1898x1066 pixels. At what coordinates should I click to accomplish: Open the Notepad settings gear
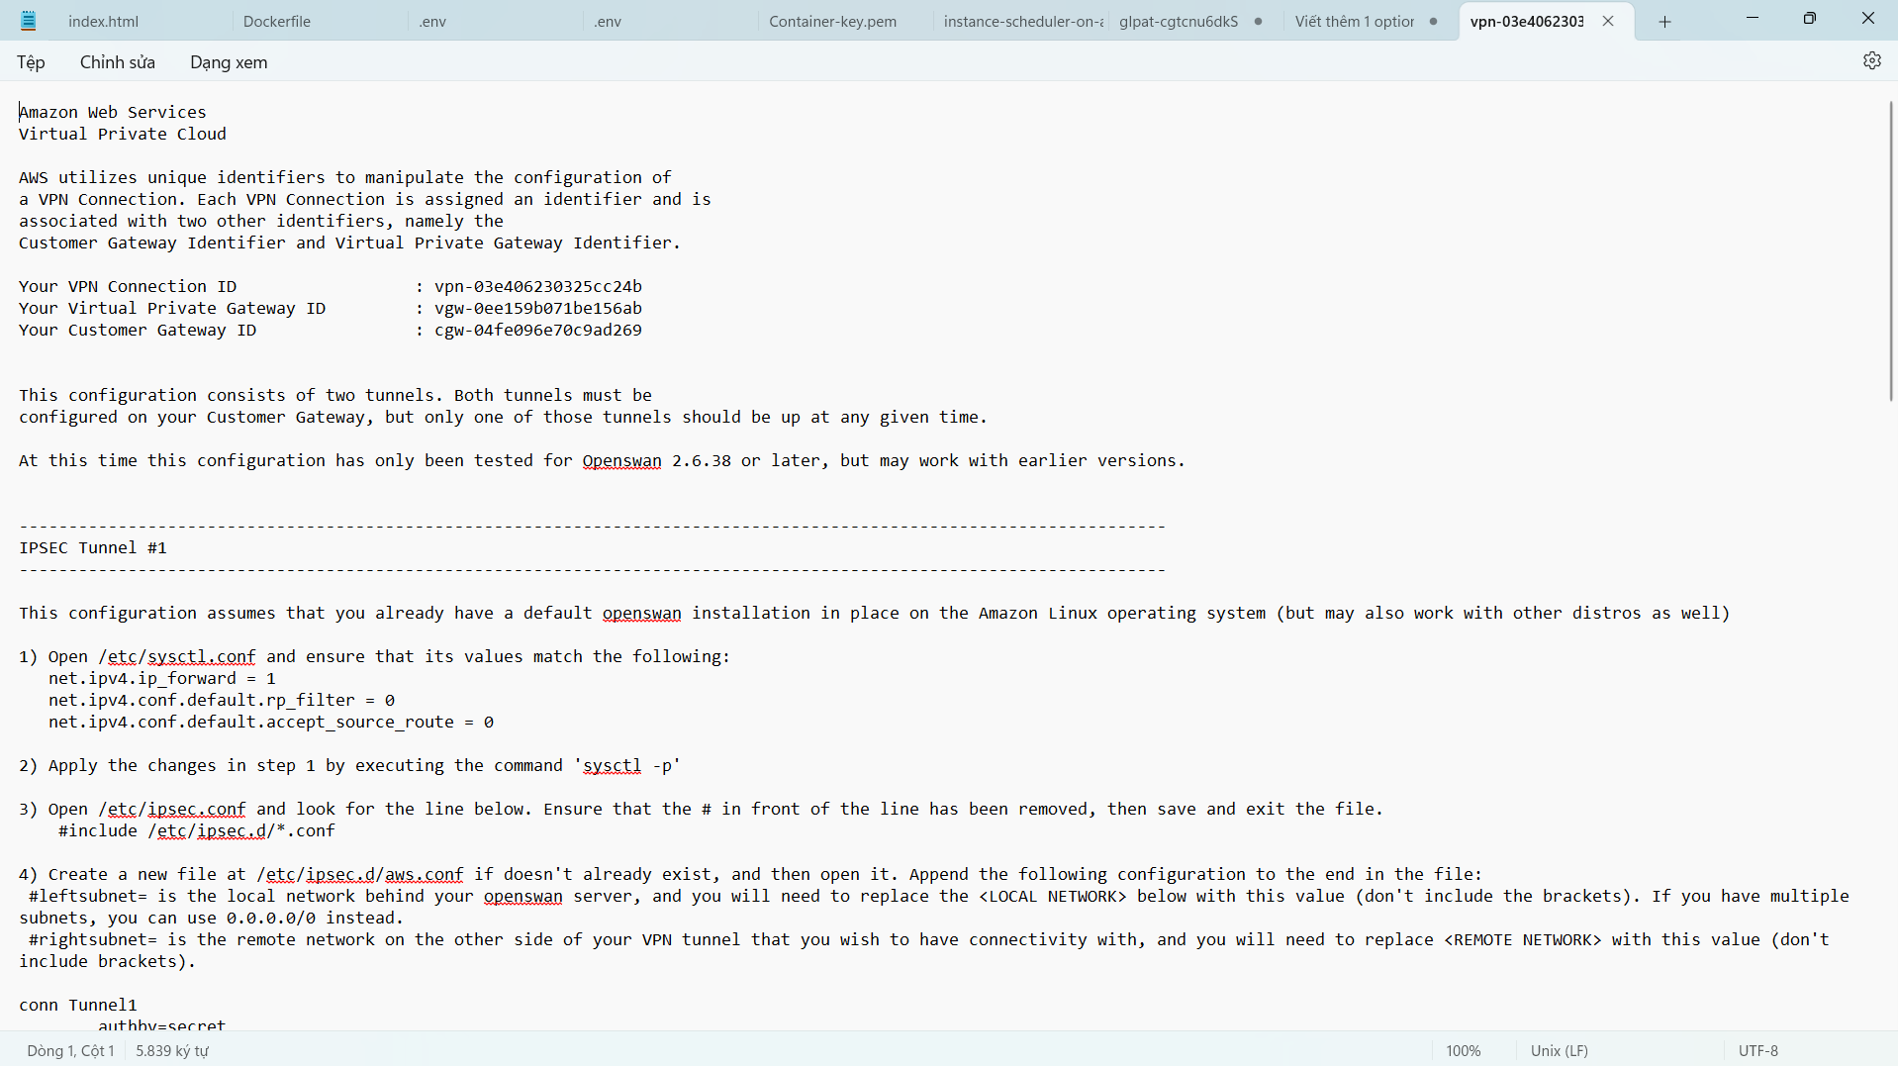coord(1871,61)
